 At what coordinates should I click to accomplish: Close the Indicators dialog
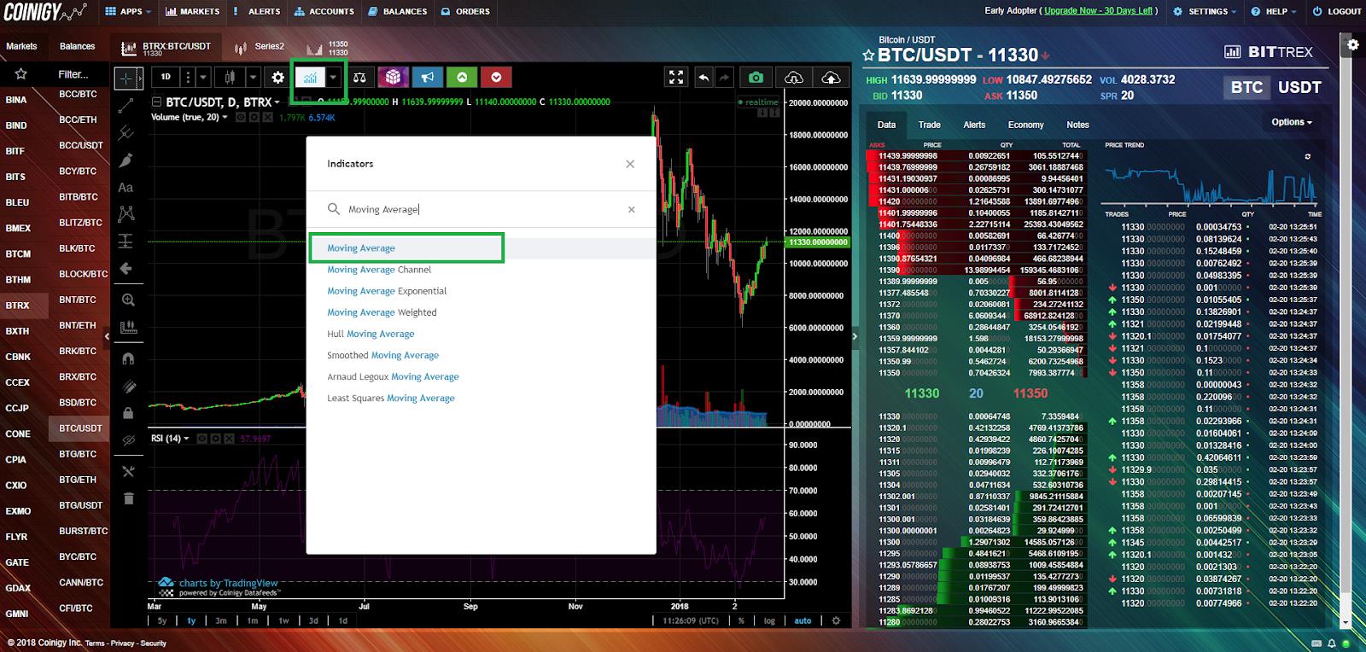pos(630,164)
